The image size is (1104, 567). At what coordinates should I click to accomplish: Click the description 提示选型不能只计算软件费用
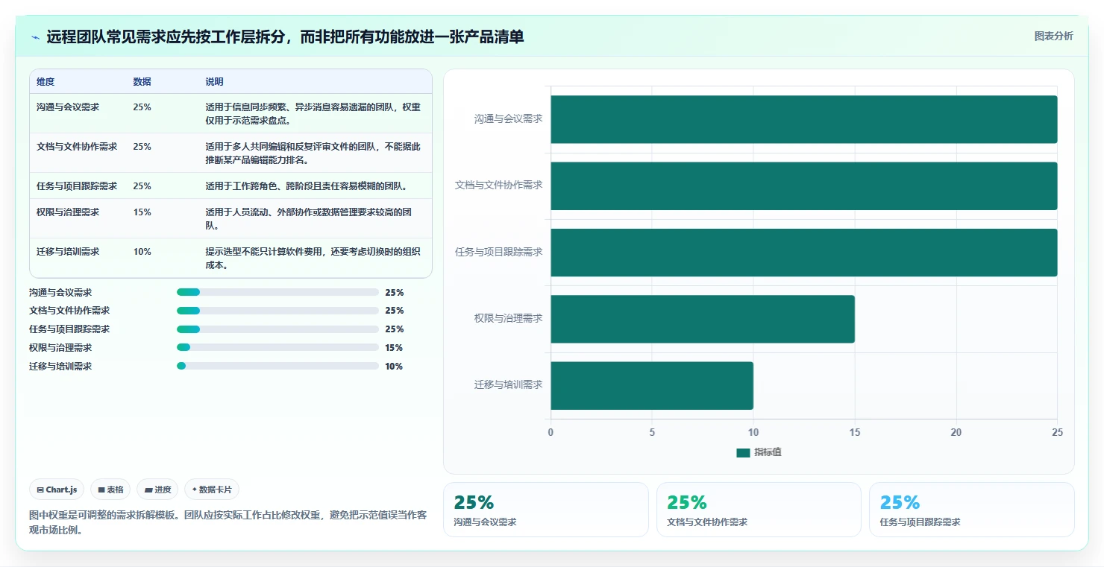[x=313, y=259]
